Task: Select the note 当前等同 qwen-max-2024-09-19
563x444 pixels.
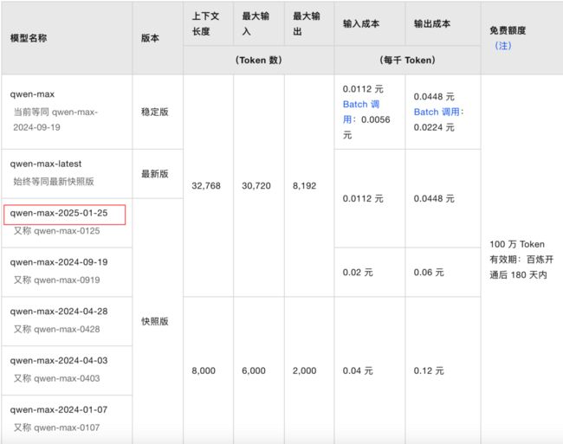Action: (55, 119)
